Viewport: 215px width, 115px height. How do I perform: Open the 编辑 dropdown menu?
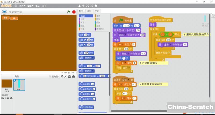tap(31, 6)
